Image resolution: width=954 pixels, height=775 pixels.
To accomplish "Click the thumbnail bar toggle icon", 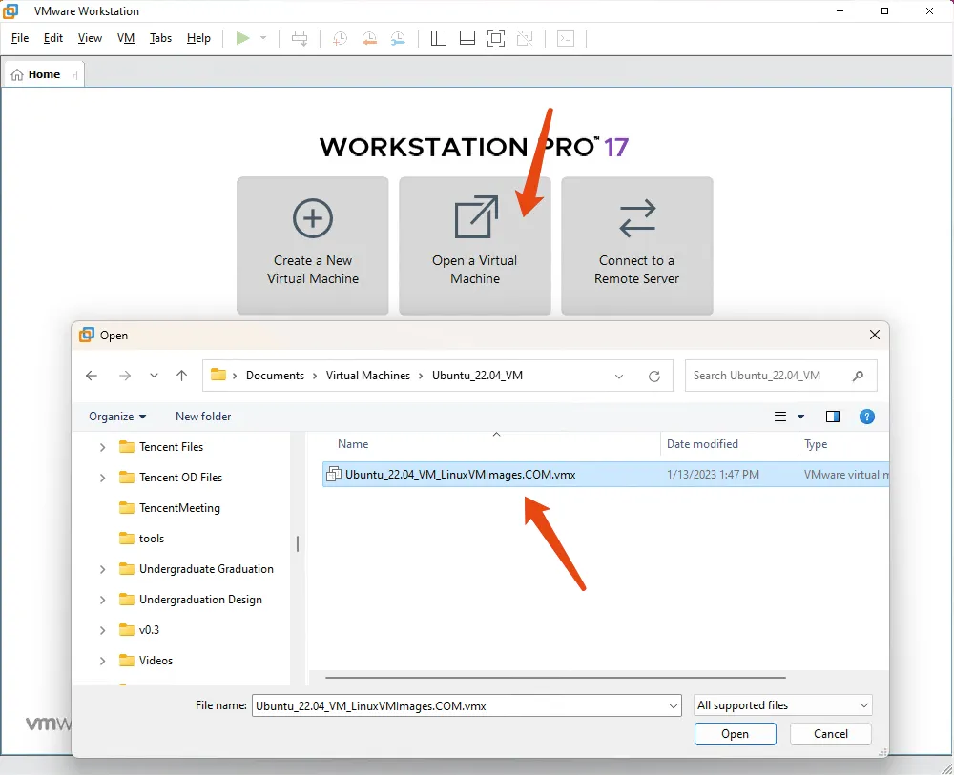I will (467, 38).
